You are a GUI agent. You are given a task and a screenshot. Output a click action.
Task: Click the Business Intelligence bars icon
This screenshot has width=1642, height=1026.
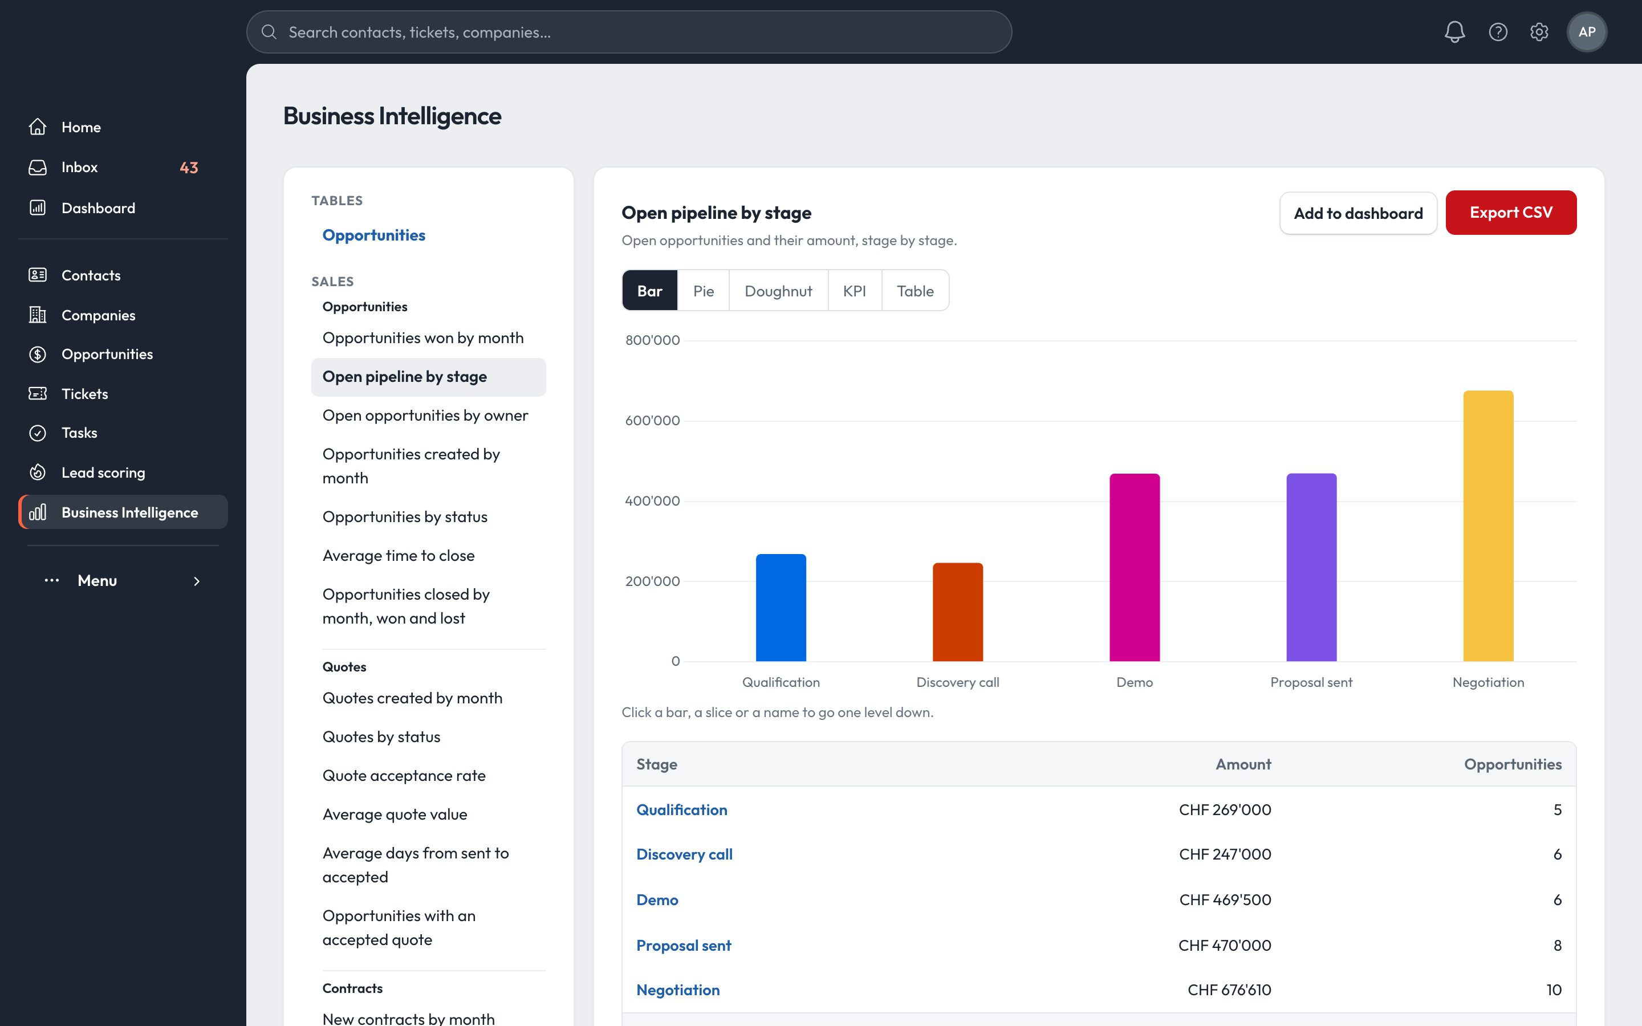coord(38,512)
